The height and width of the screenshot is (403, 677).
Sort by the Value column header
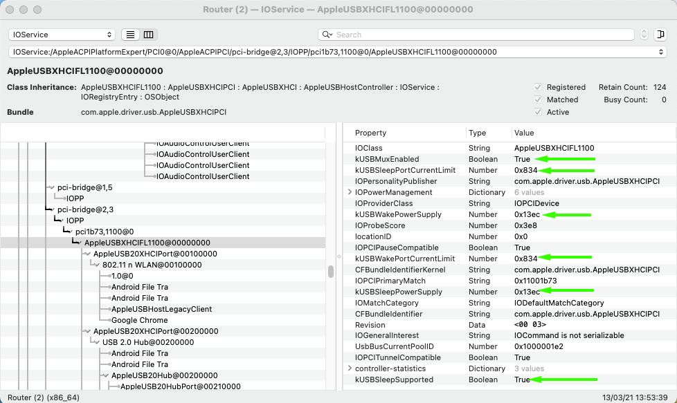point(524,133)
